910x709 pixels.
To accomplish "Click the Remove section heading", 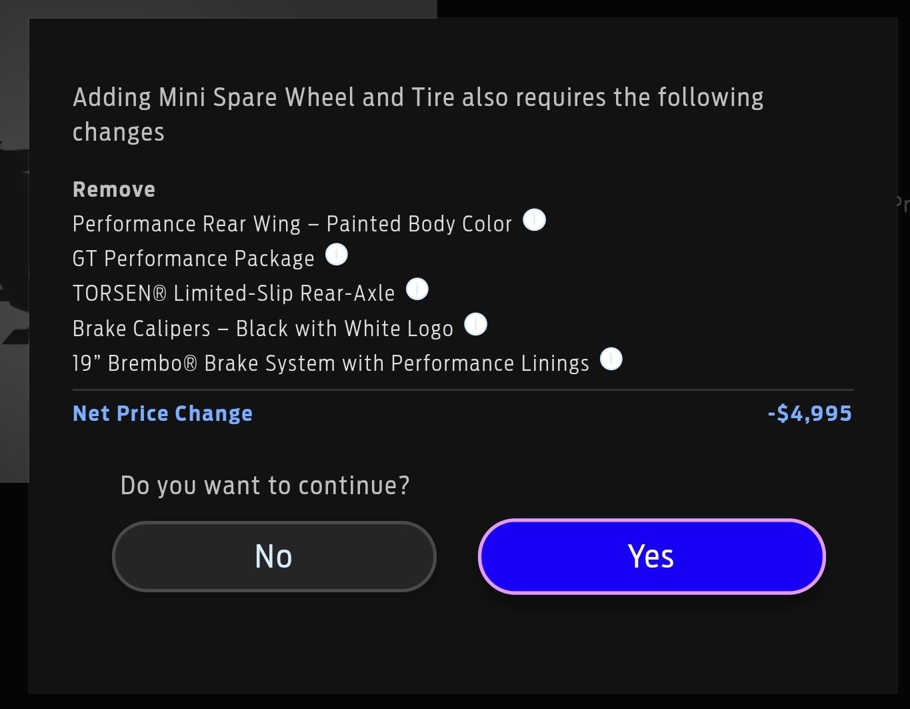I will [x=114, y=189].
